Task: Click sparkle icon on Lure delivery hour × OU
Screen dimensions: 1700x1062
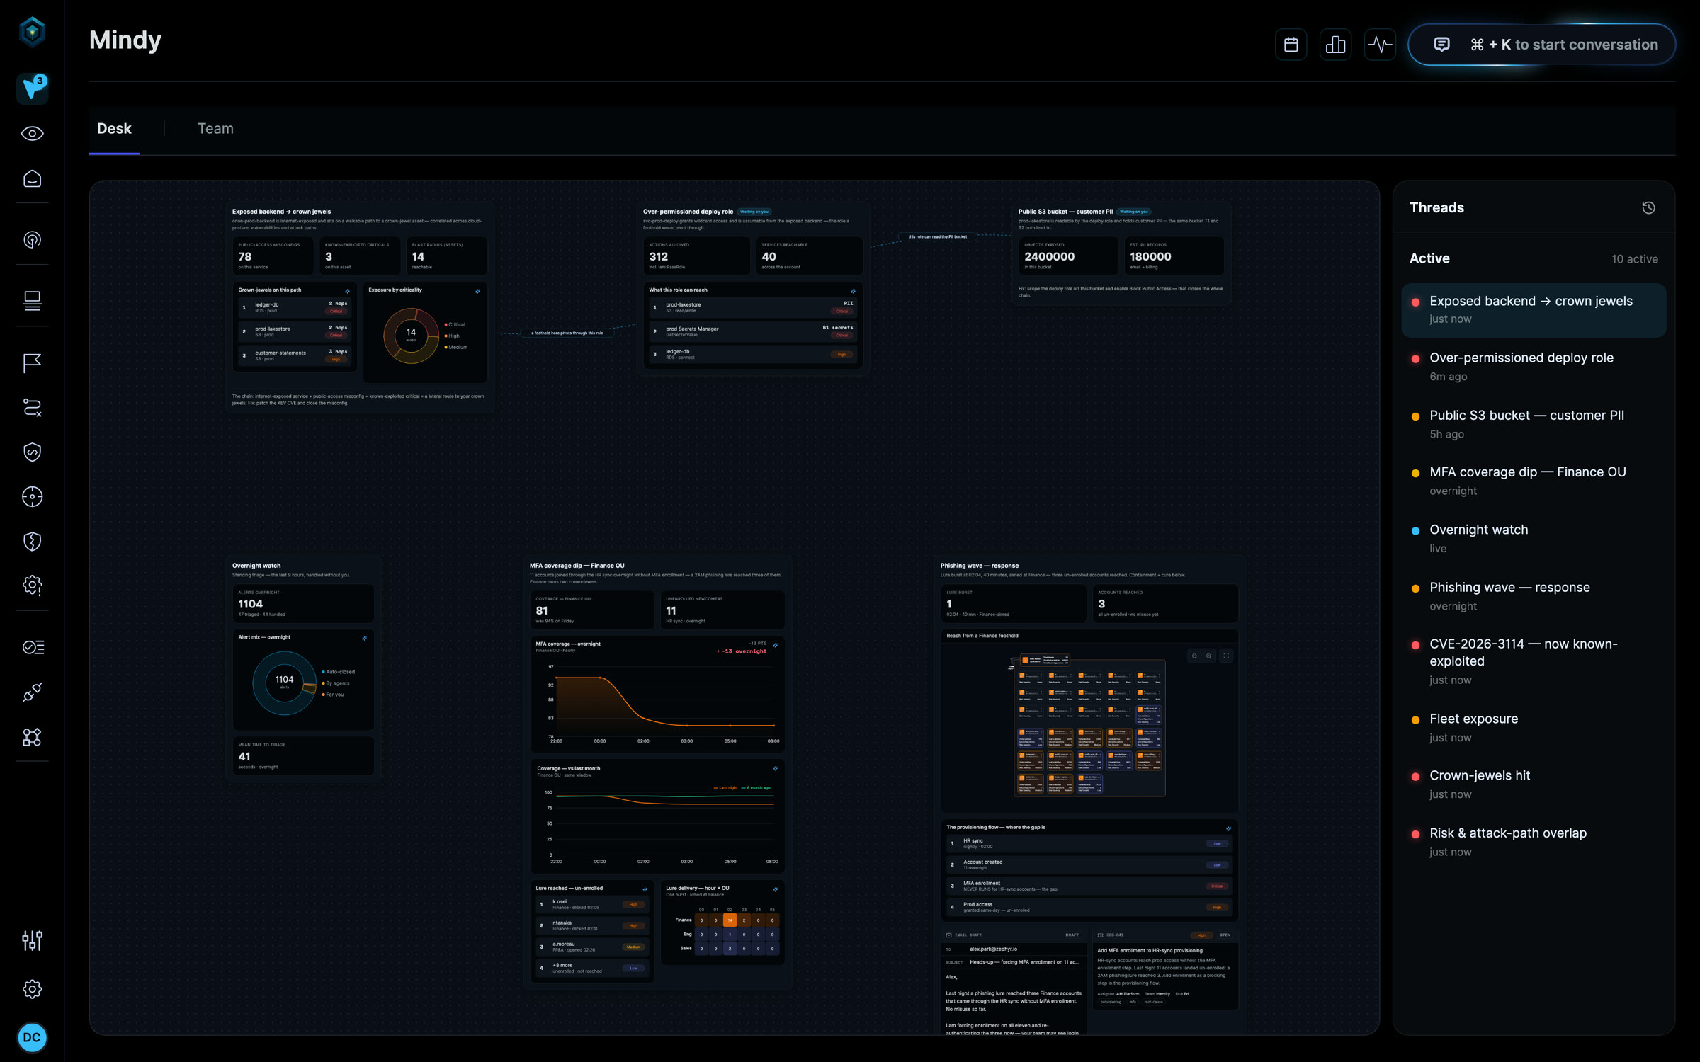Action: [775, 889]
